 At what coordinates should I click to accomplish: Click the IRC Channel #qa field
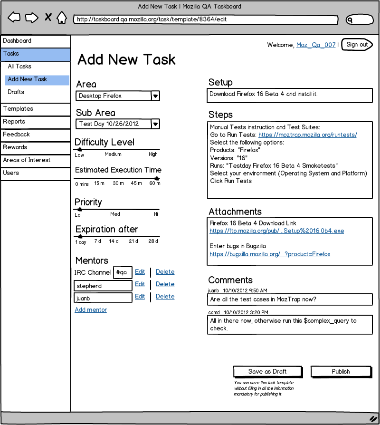click(x=123, y=272)
